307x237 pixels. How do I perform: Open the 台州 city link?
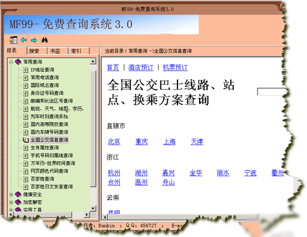(114, 182)
